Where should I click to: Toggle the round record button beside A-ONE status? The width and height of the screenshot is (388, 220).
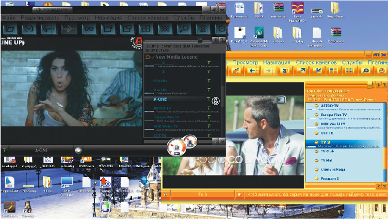click(78, 150)
